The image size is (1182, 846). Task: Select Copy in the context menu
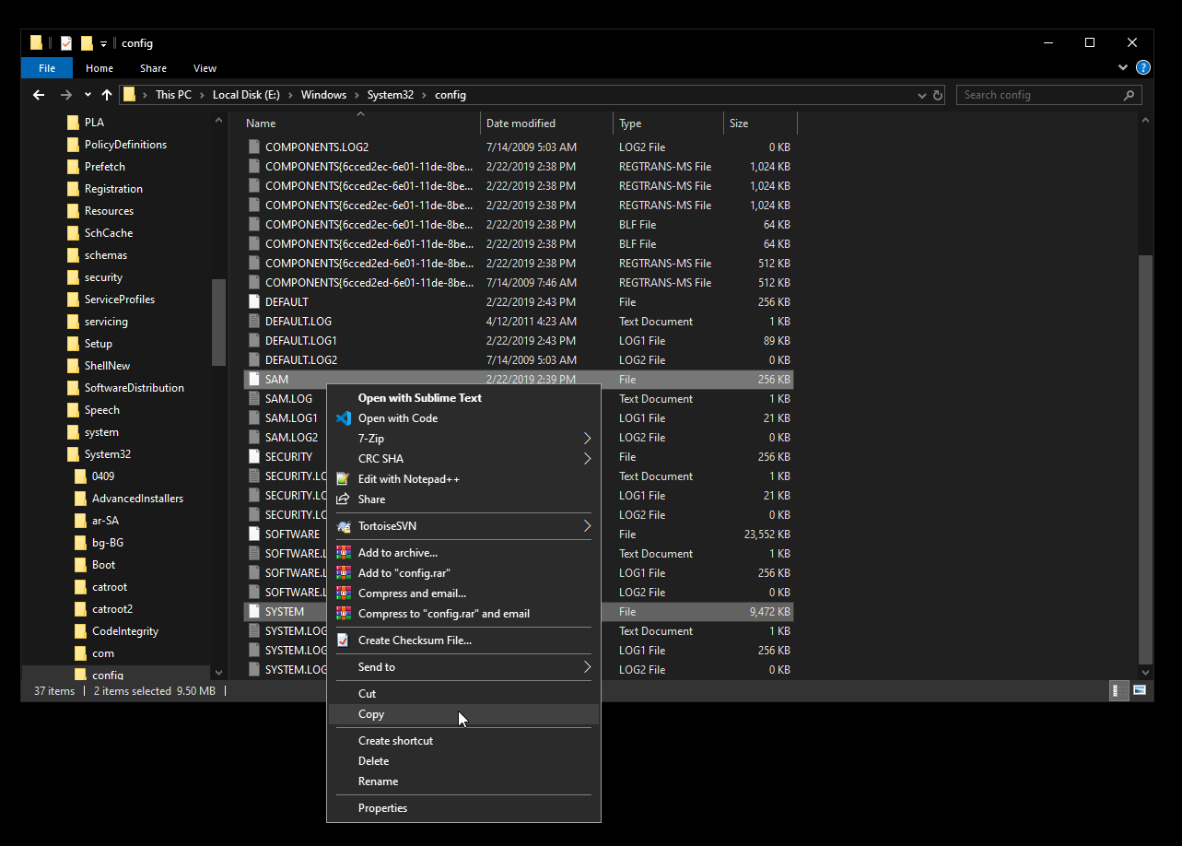[x=371, y=714]
